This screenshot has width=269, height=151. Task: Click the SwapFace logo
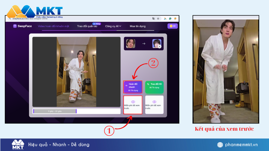pos(22,26)
